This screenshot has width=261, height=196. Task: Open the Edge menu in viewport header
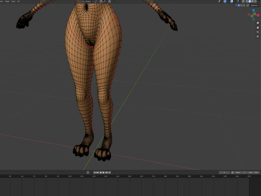pos(7,1)
